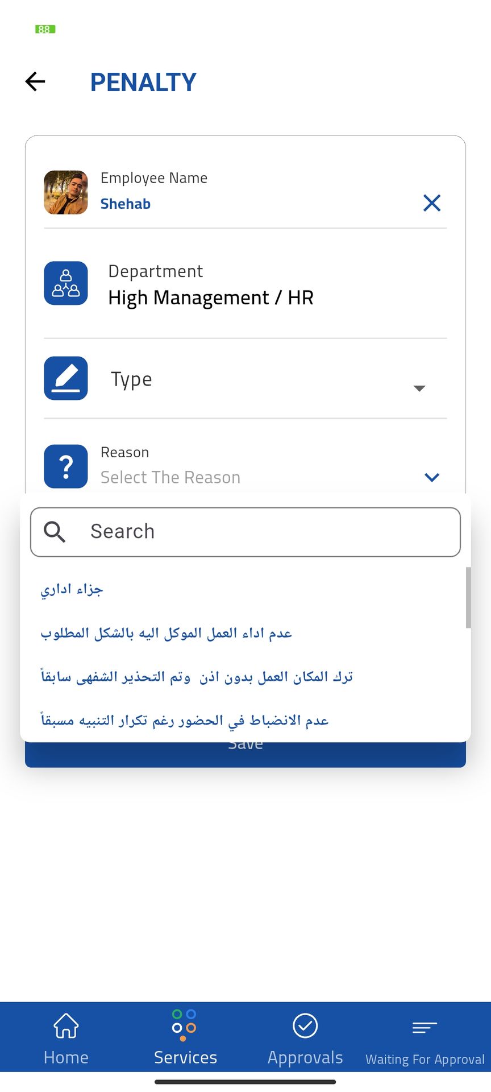Pick عدم الانضباط في الحضور reason
This screenshot has width=491, height=1092.
pos(185,721)
